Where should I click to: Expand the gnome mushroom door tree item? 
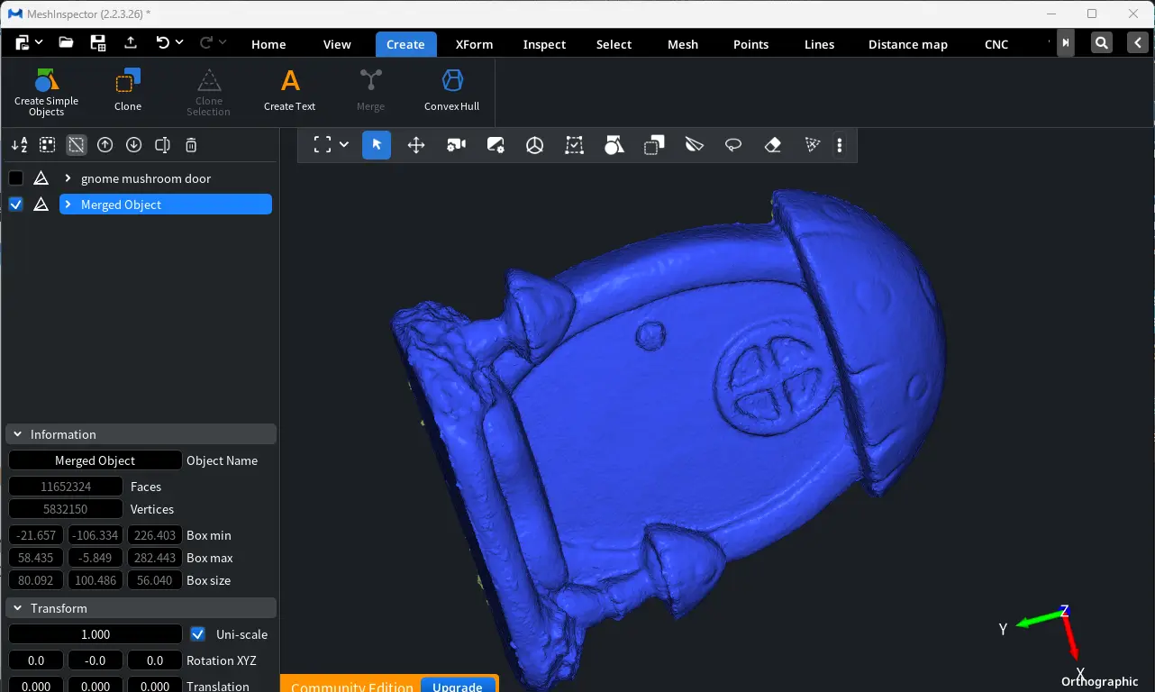tap(68, 178)
